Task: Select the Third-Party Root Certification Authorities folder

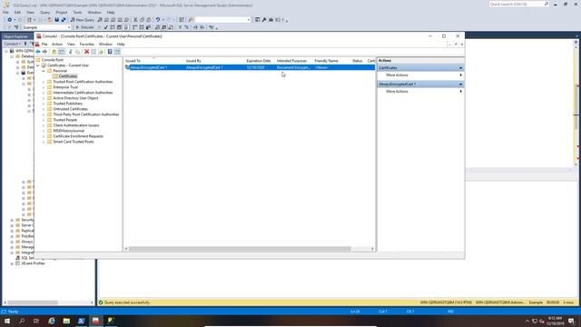Action: pyautogui.click(x=86, y=114)
